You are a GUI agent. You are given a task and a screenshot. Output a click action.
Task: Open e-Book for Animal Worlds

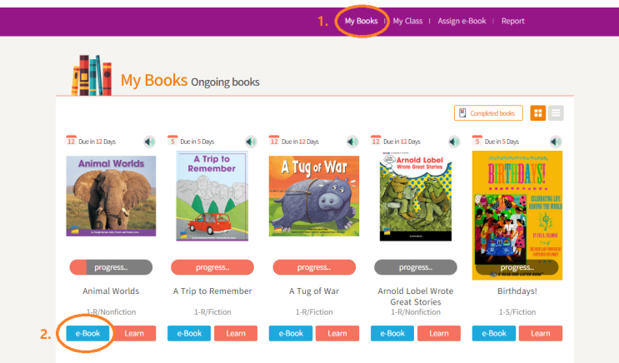(x=87, y=333)
